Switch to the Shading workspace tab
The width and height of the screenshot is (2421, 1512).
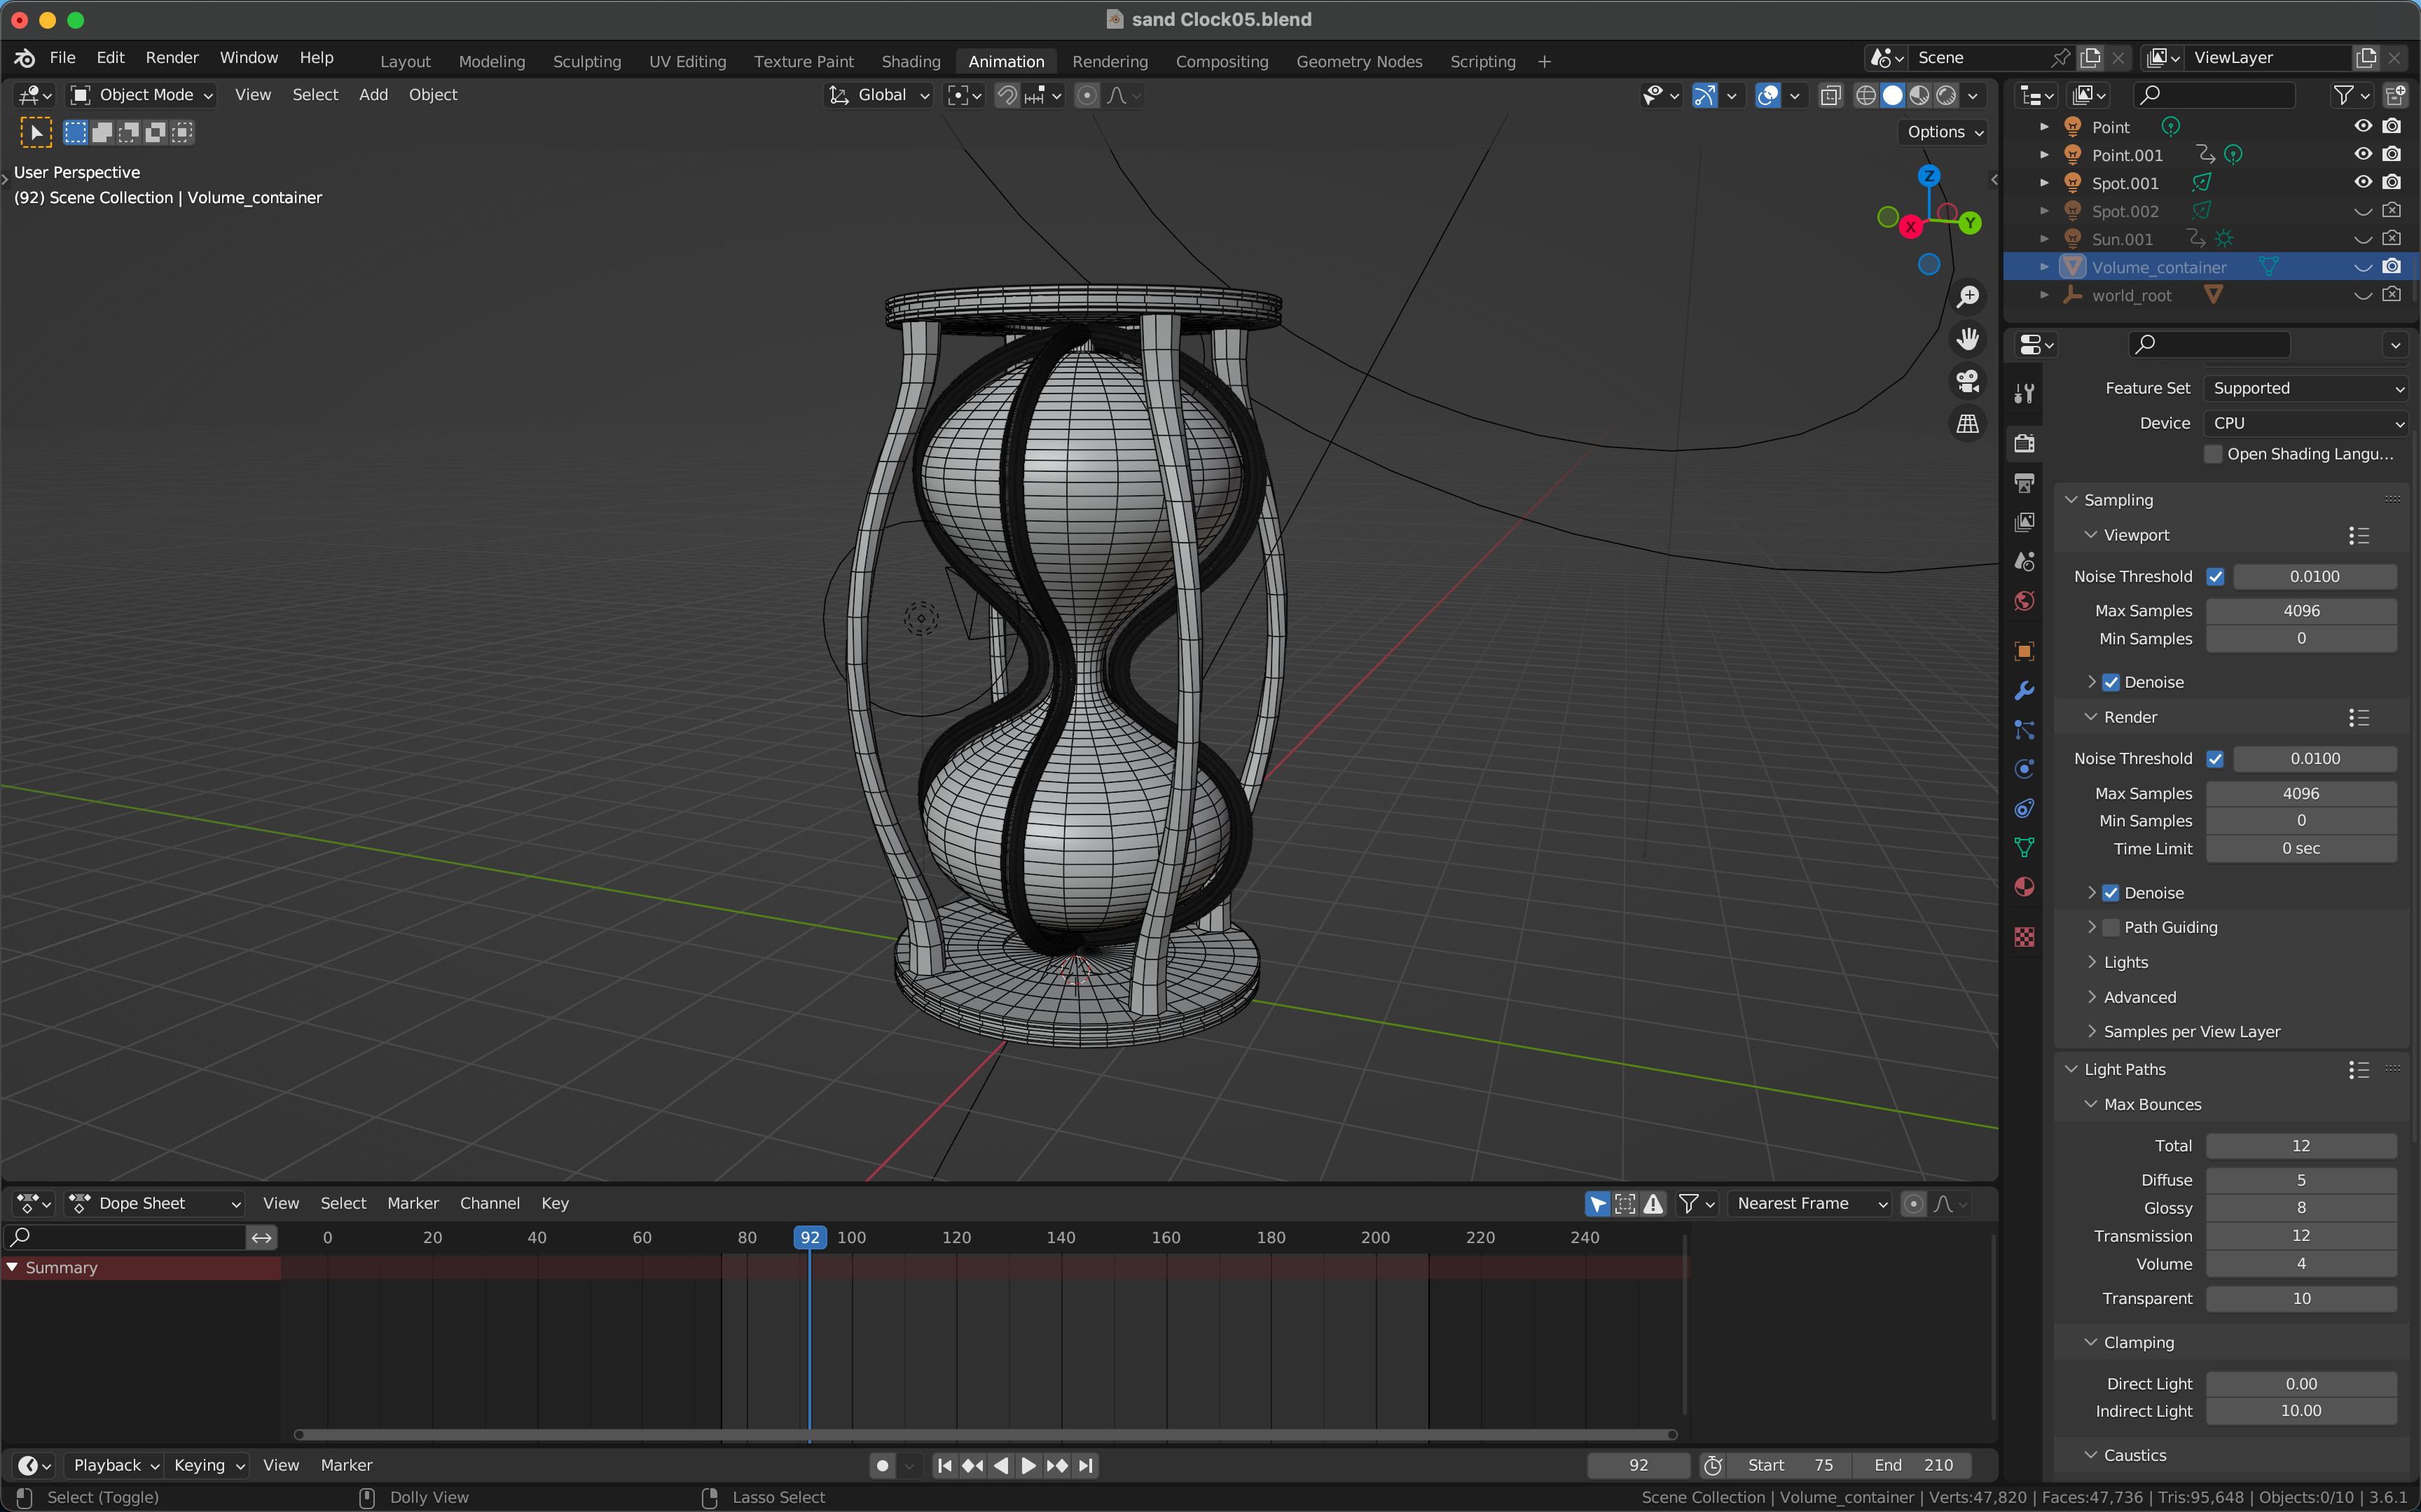910,61
